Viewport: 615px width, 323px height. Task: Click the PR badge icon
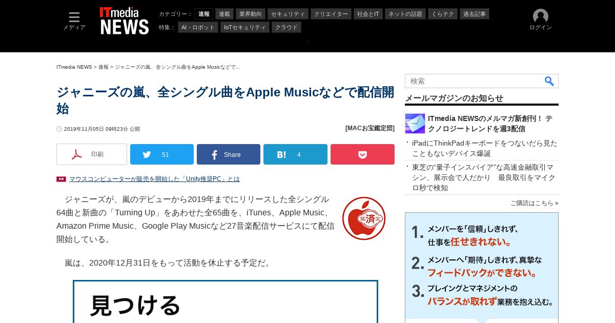(61, 179)
